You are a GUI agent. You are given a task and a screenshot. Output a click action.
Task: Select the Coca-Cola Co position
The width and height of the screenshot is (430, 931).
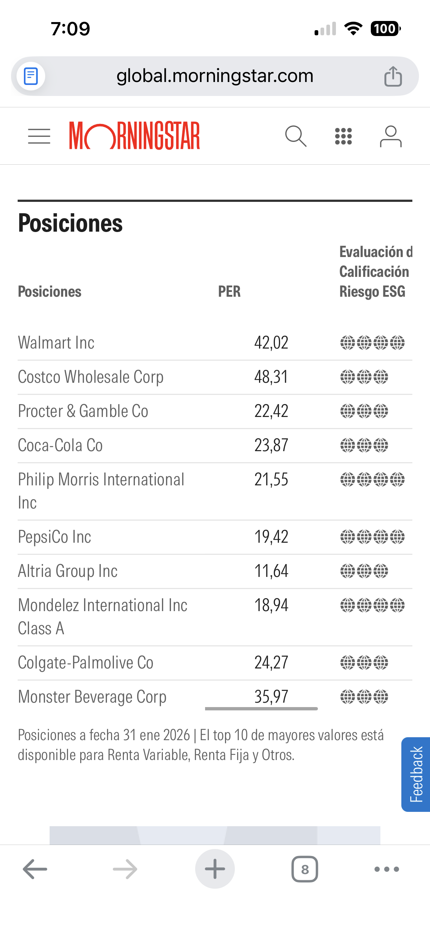pos(60,445)
